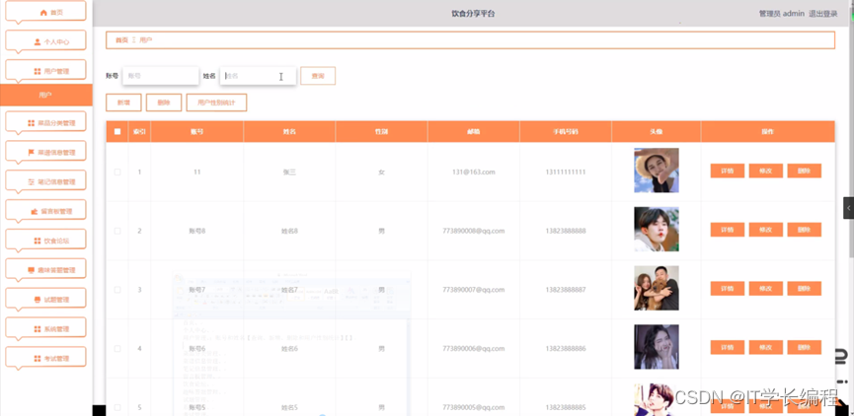The image size is (854, 416).
Task: Open 张三's avatar photo
Action: click(x=657, y=171)
